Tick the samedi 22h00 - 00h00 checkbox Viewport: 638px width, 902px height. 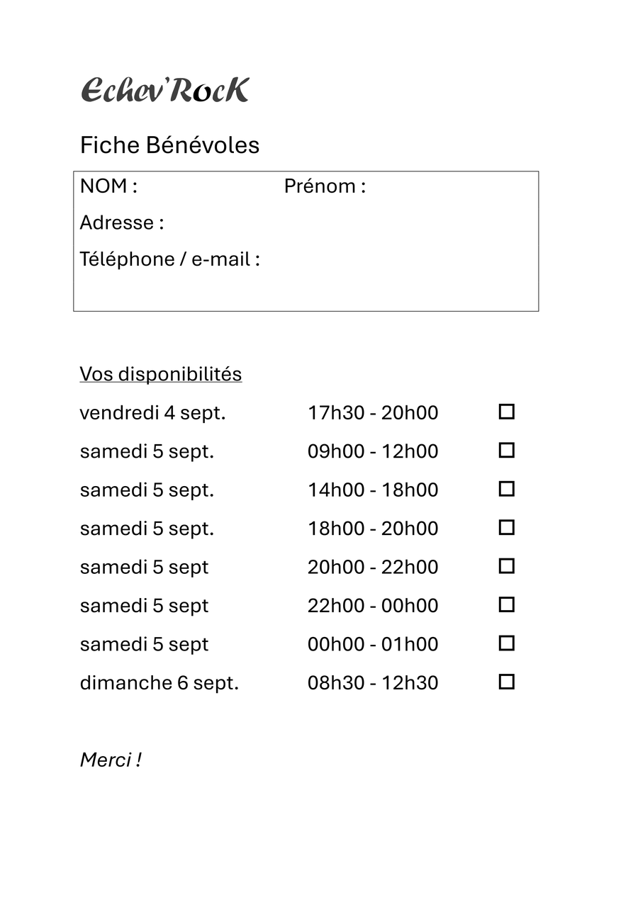point(506,604)
